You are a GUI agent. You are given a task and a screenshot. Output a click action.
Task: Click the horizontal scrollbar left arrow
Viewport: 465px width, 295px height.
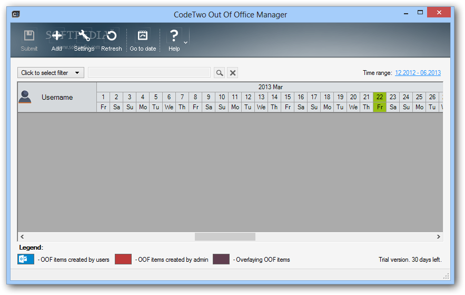coord(22,236)
